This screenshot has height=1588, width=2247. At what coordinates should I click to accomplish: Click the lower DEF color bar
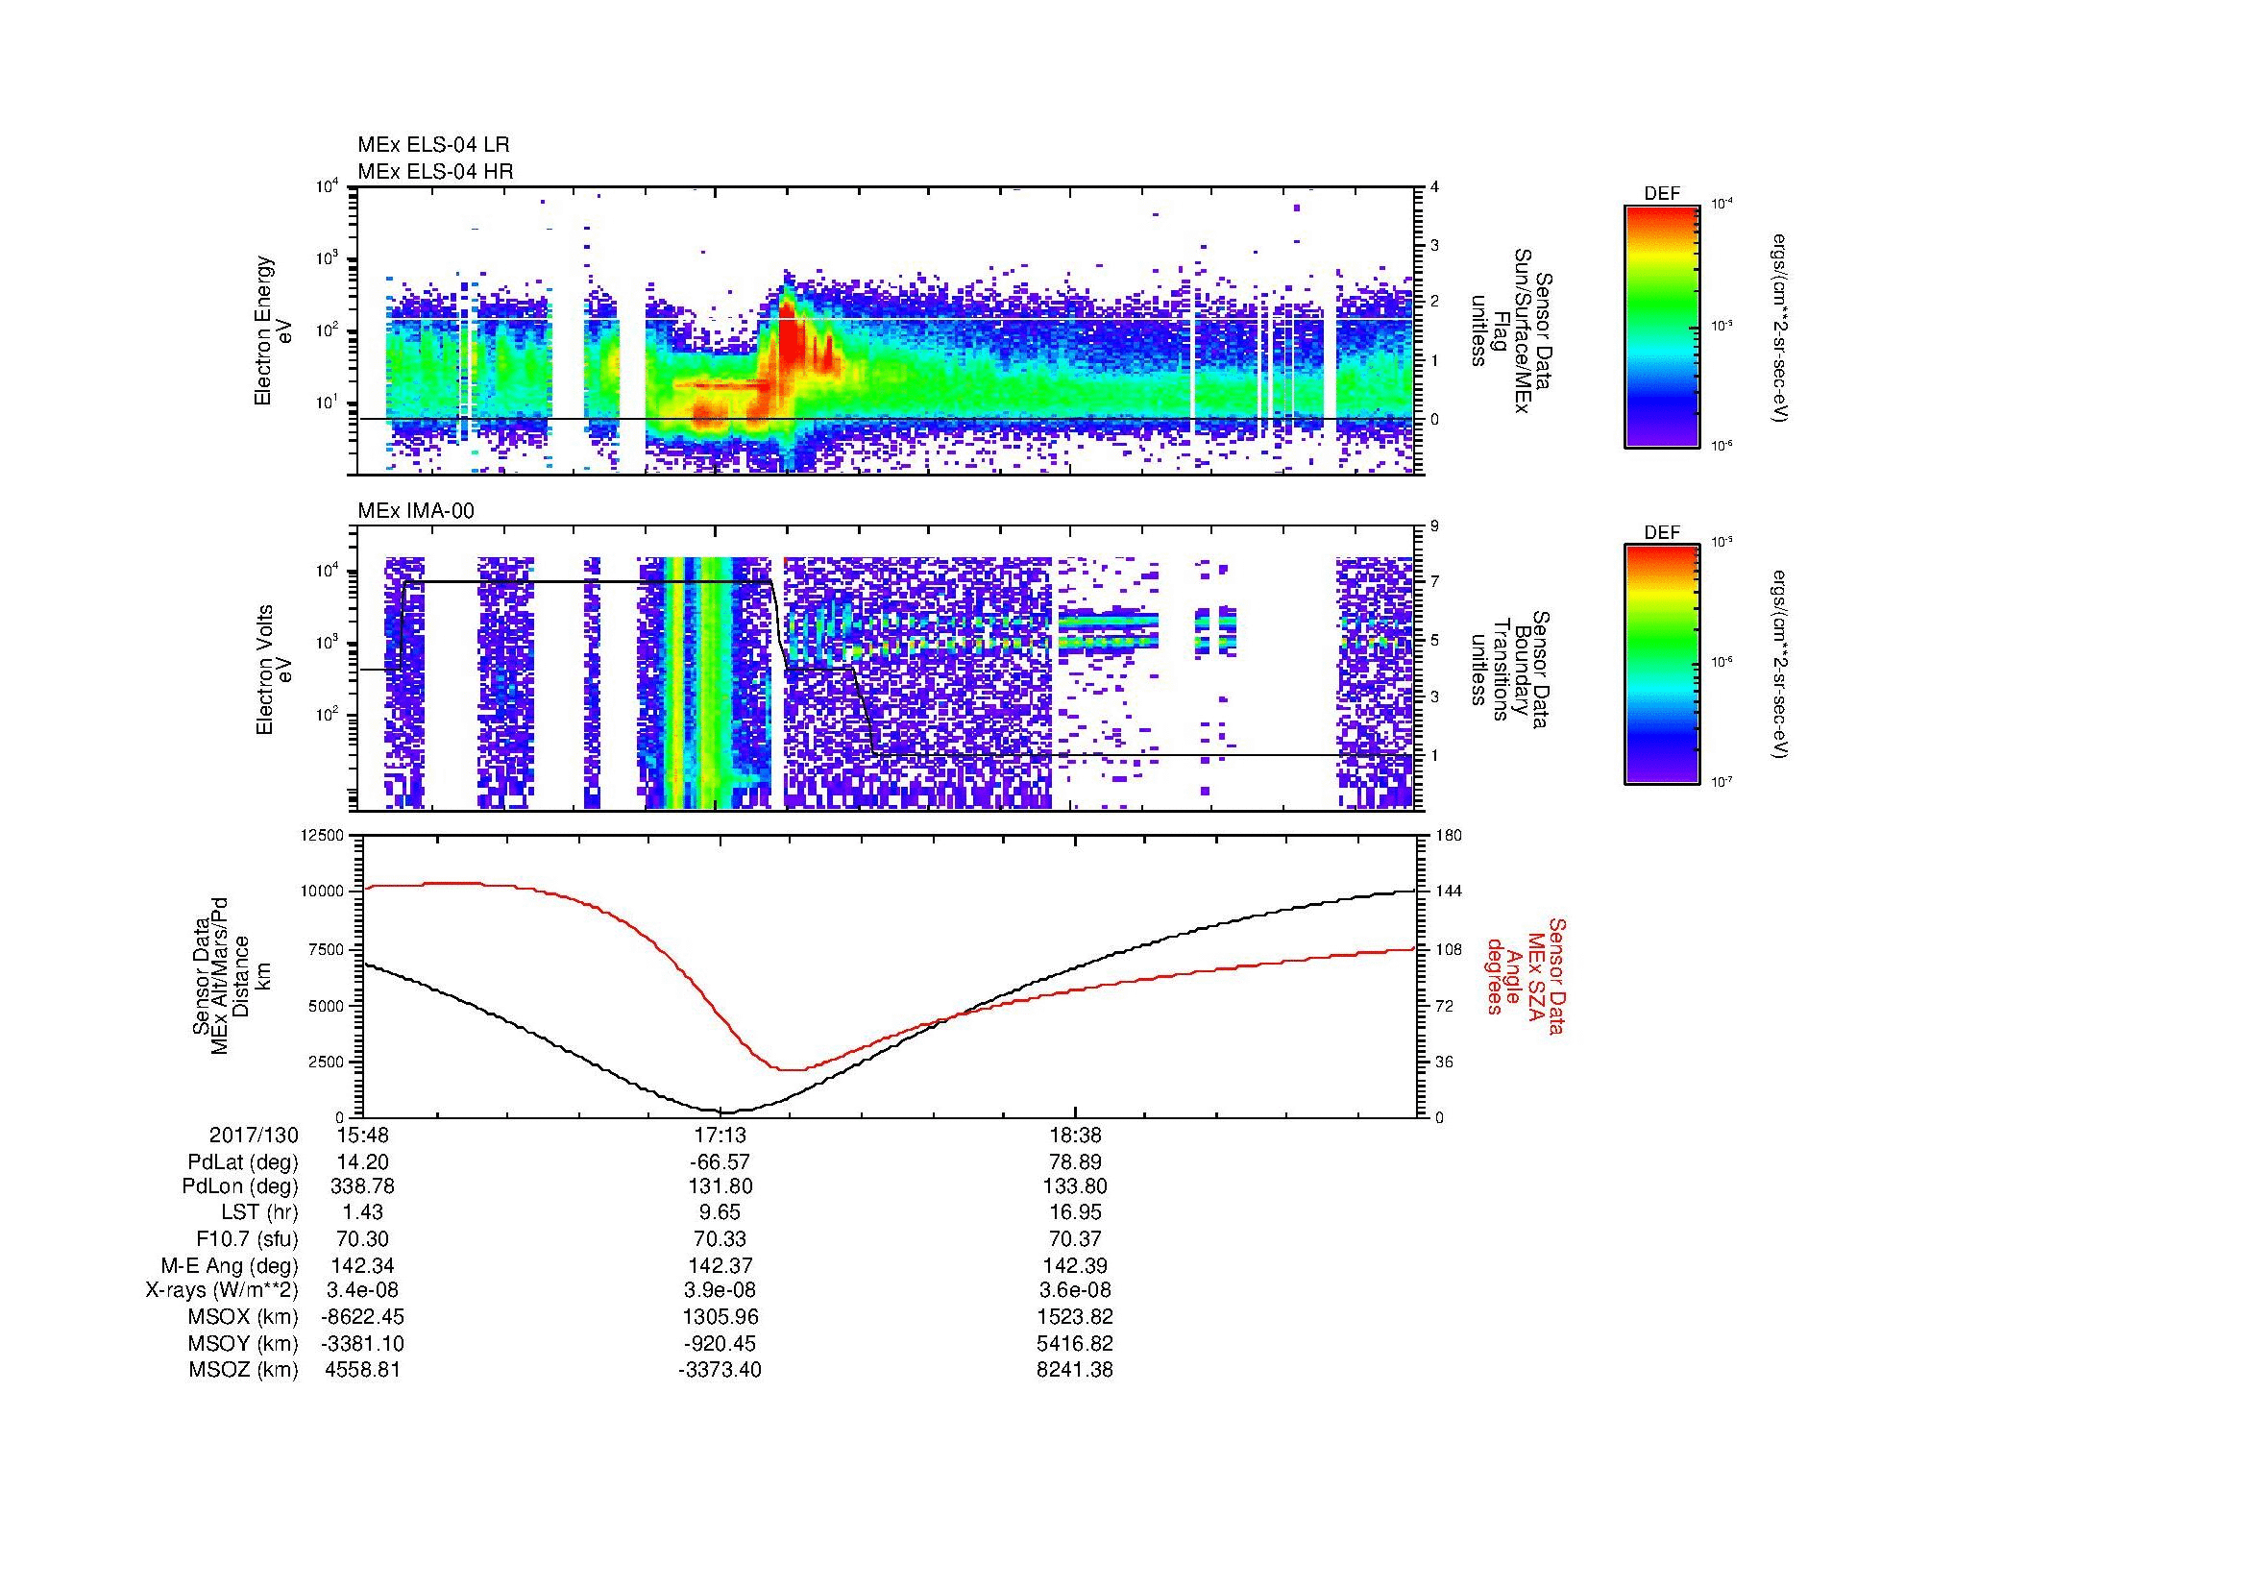pos(1662,665)
